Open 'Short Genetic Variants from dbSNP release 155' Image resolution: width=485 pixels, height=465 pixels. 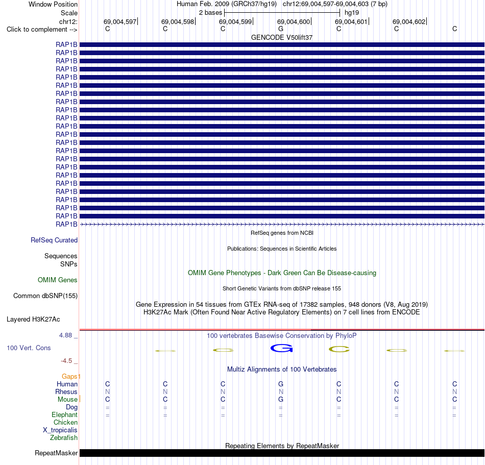[282, 288]
